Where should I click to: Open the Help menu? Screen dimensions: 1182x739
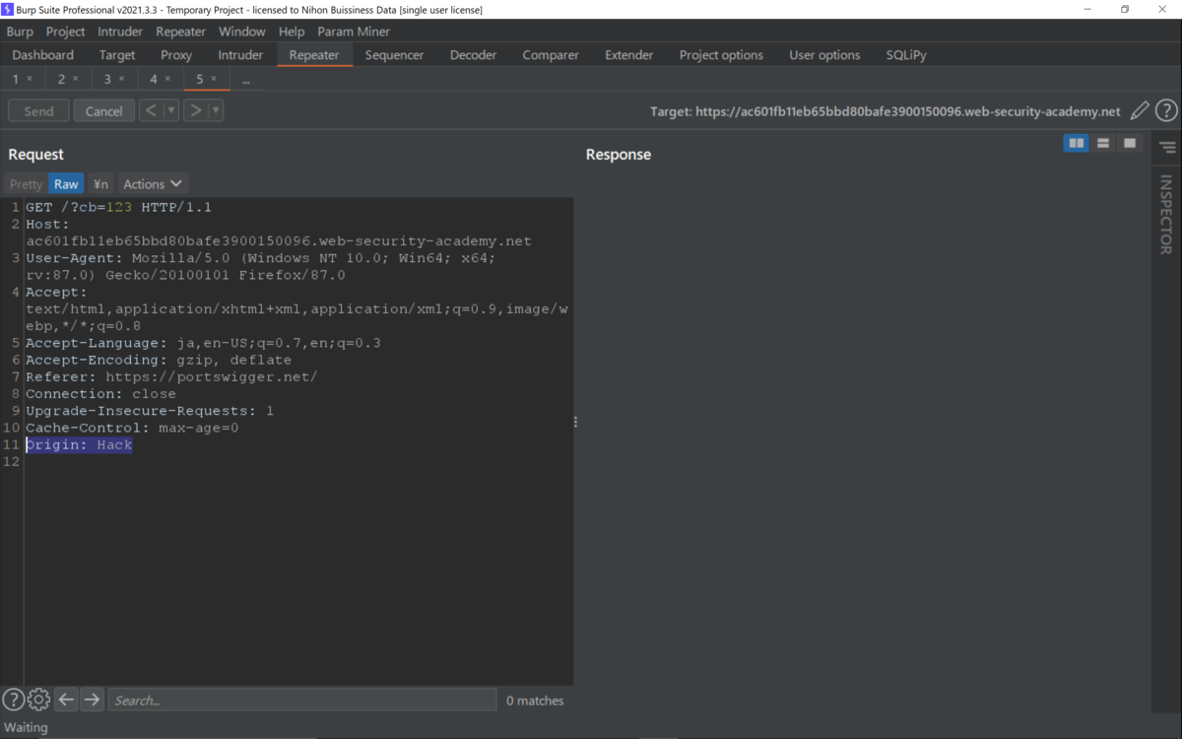pyautogui.click(x=292, y=32)
